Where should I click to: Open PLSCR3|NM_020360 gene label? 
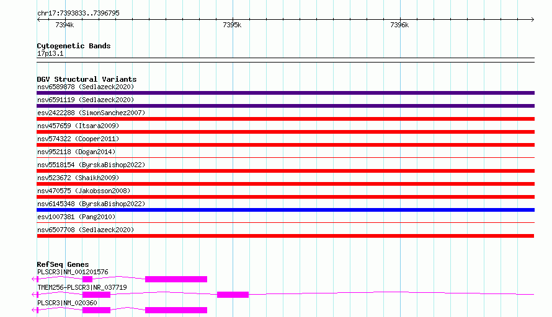[67, 303]
